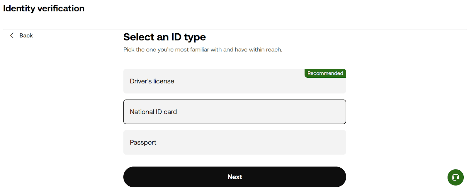Select the National ID card option
Screen dimensions: 469x189
tap(235, 112)
